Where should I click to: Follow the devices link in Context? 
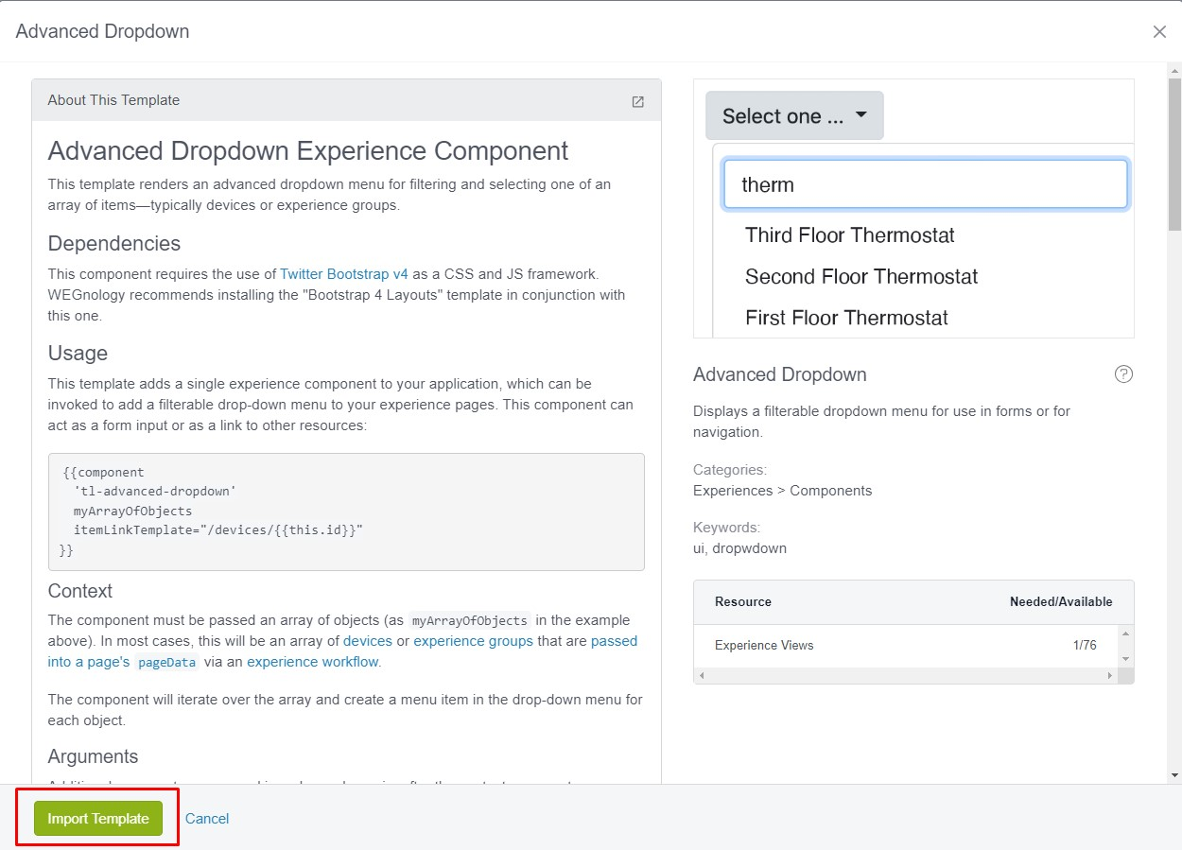[x=368, y=641]
